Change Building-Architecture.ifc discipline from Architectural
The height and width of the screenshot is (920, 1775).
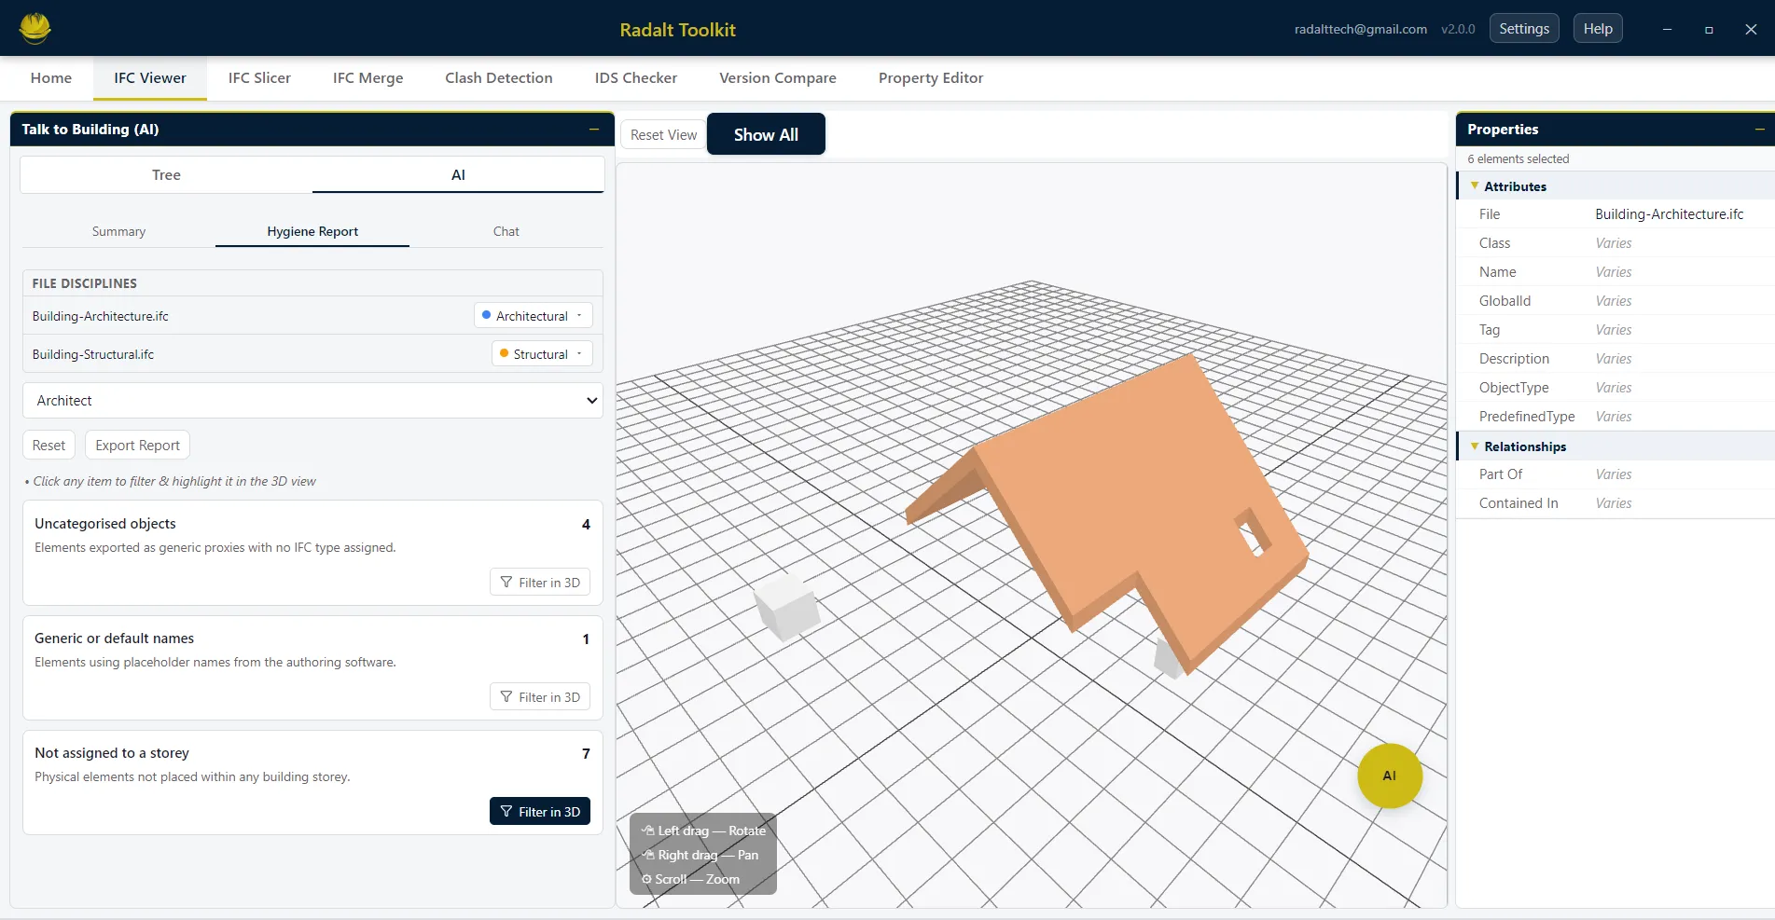click(x=533, y=316)
